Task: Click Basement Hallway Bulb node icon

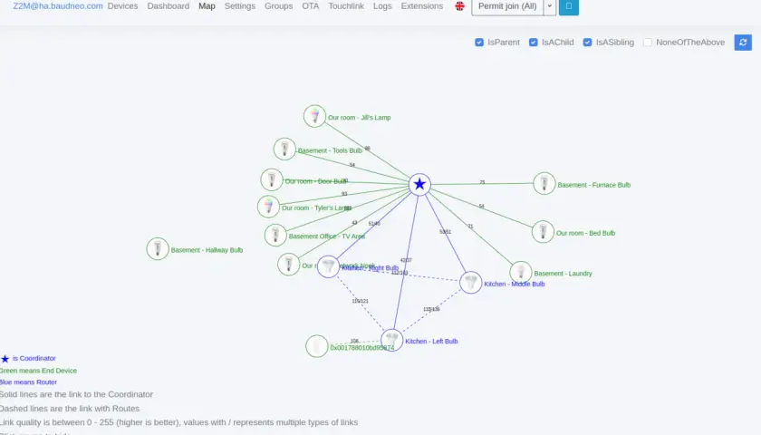Action: tap(158, 248)
